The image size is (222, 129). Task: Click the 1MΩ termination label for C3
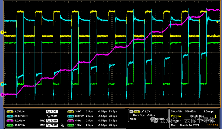coord(42,121)
